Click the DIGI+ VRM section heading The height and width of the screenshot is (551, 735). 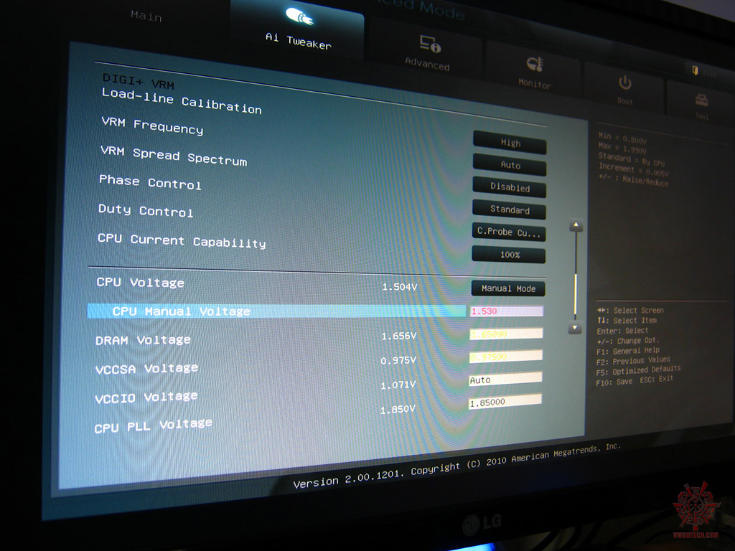[x=139, y=81]
